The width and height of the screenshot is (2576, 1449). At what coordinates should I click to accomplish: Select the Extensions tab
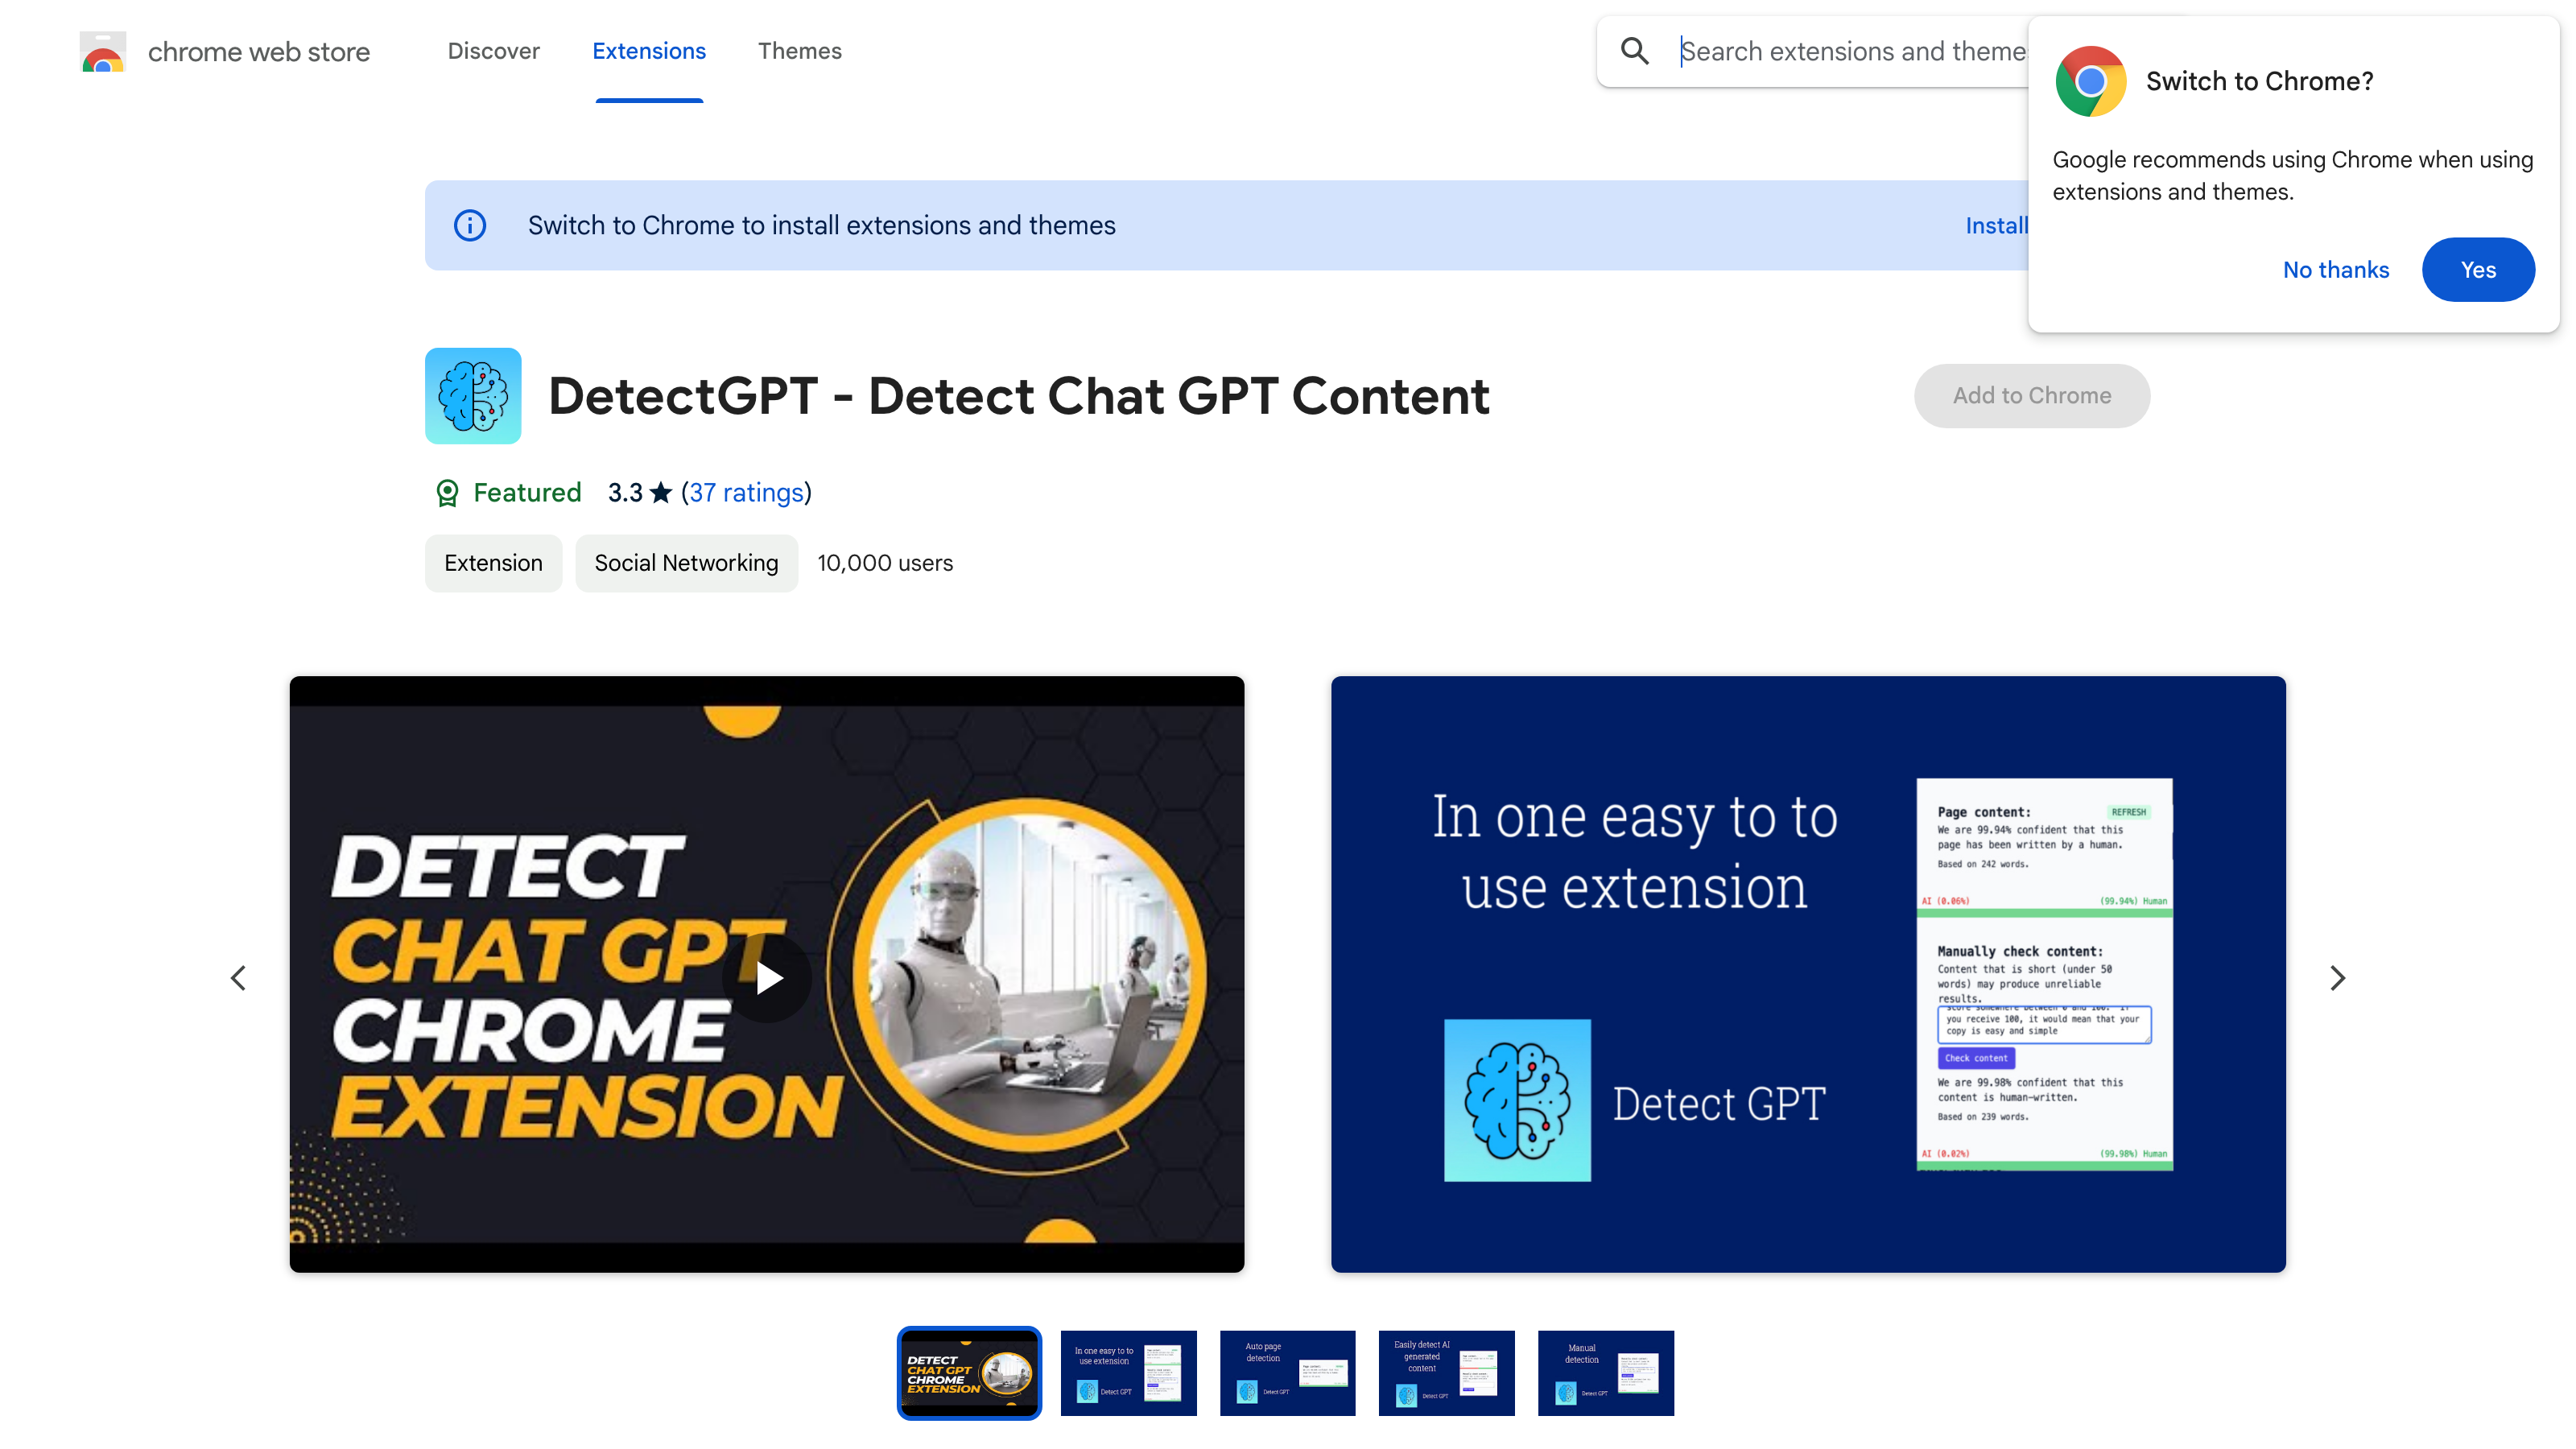[x=650, y=50]
